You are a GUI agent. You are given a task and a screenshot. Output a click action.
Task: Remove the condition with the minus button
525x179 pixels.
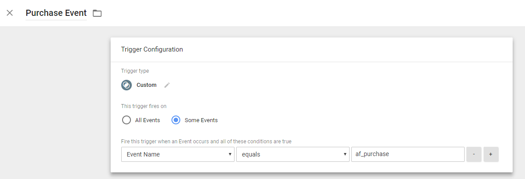(x=474, y=154)
